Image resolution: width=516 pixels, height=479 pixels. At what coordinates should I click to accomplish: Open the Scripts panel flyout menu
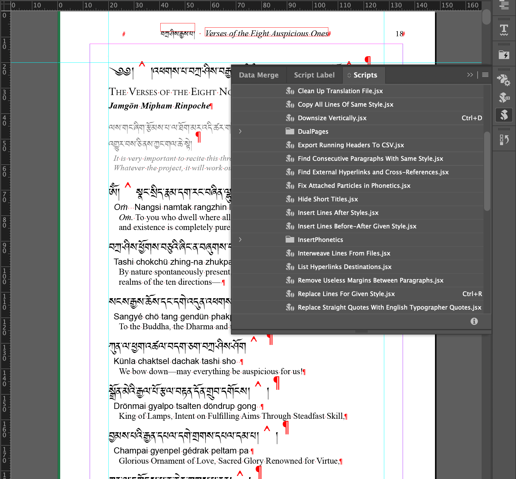coord(485,75)
